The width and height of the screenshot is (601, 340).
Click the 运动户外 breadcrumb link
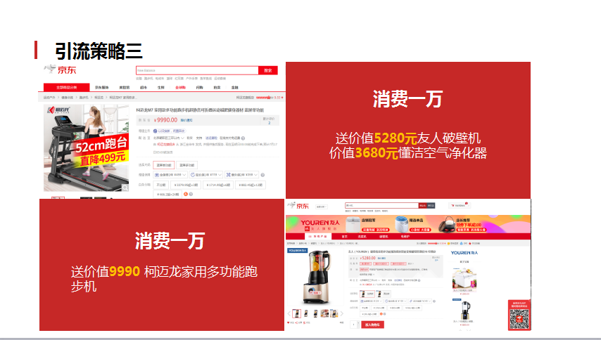49,98
